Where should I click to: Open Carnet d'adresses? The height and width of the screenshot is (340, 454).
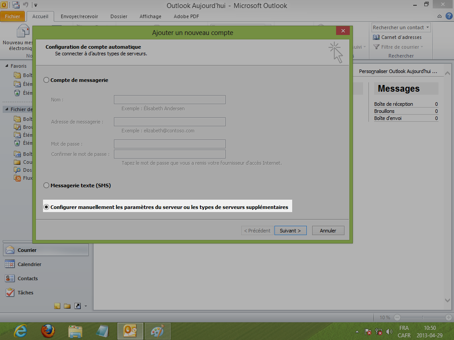[x=397, y=37]
